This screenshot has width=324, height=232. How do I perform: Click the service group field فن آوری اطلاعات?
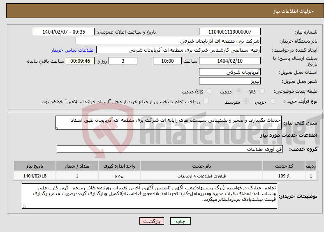pos(170,149)
